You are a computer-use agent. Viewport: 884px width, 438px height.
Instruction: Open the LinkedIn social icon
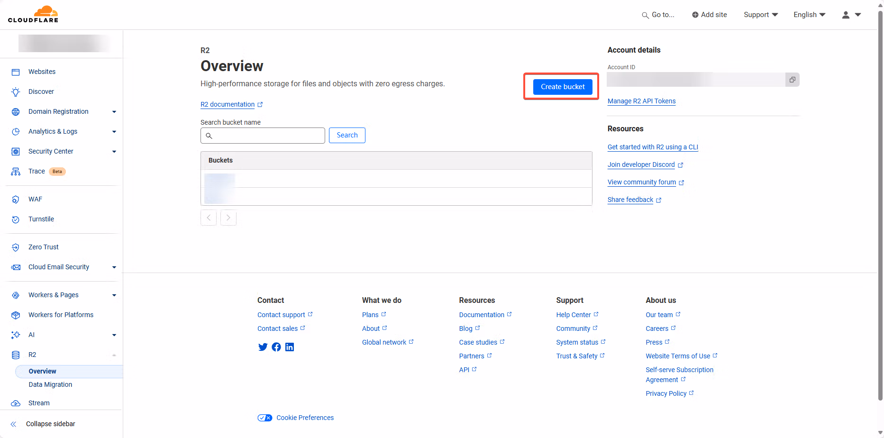(x=290, y=347)
